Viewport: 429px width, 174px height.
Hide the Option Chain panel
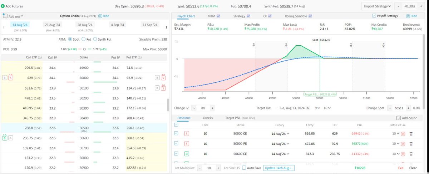point(104,16)
